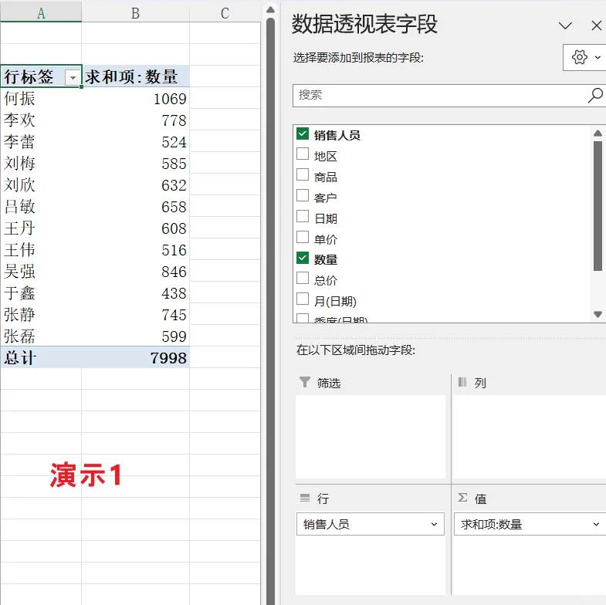Select the cell 吴强
Viewport: 606px width, 605px height.
(41, 271)
